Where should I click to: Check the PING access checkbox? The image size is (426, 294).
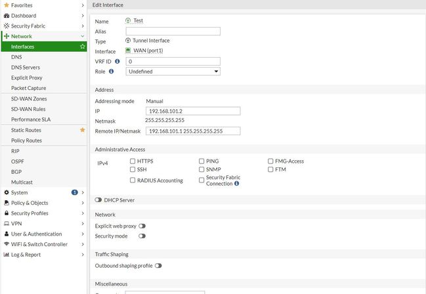pyautogui.click(x=202, y=161)
